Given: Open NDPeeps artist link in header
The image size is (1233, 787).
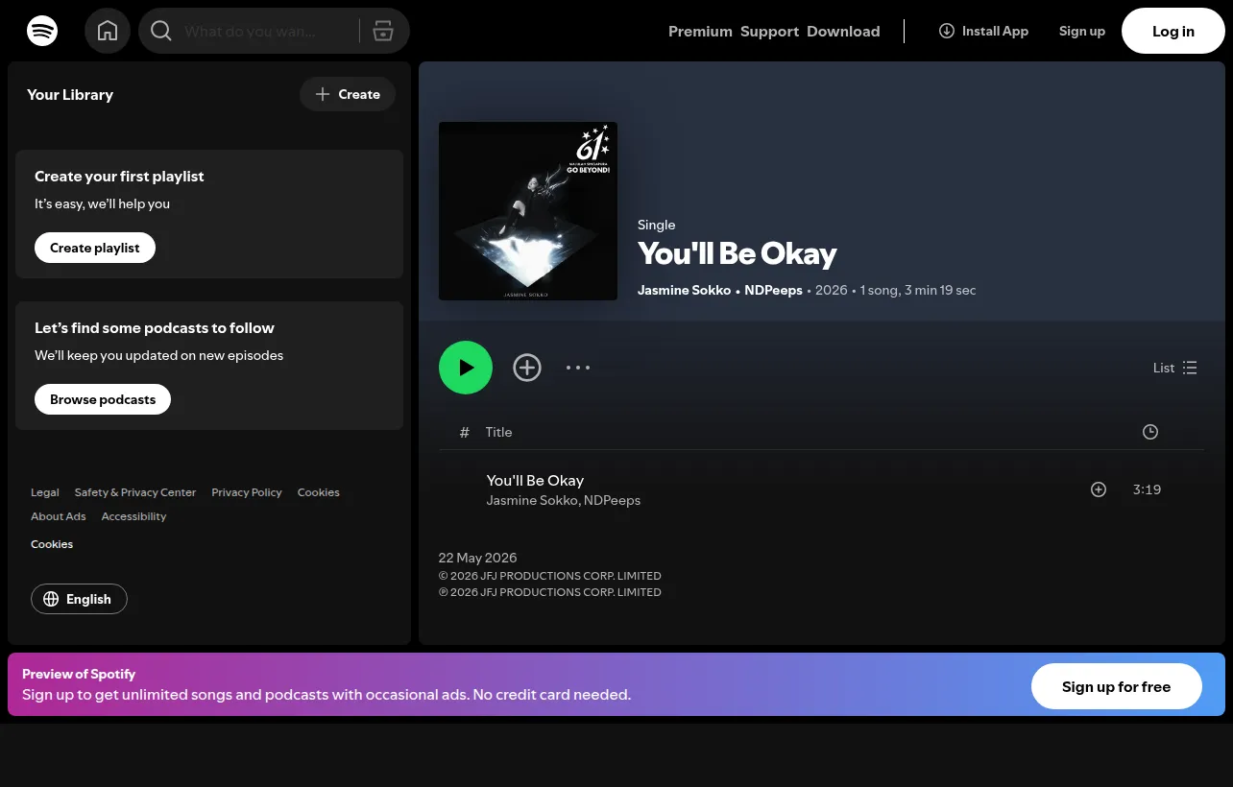Looking at the screenshot, I should click(773, 290).
